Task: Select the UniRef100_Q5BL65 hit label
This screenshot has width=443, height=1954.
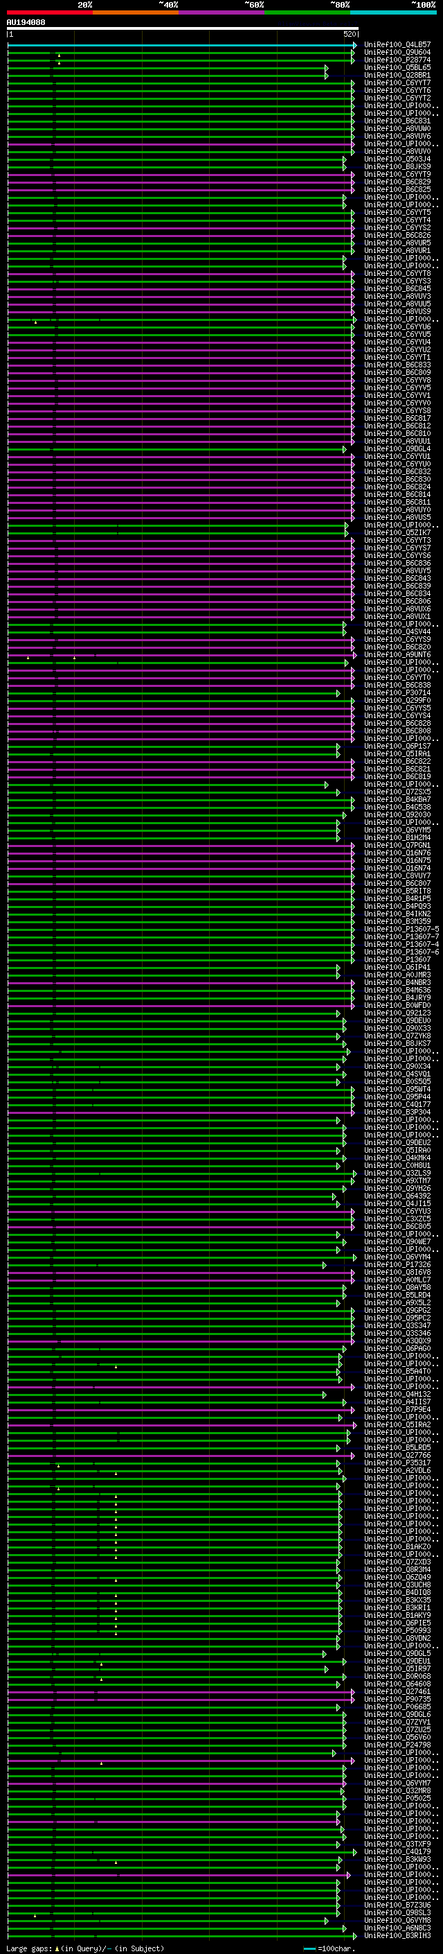Action: (397, 67)
